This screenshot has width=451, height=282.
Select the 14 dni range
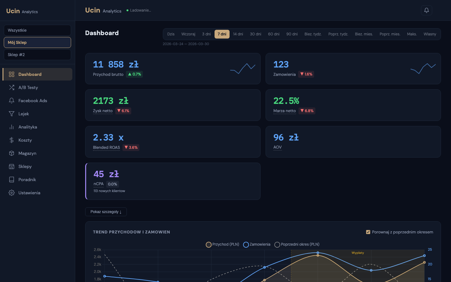pos(238,34)
